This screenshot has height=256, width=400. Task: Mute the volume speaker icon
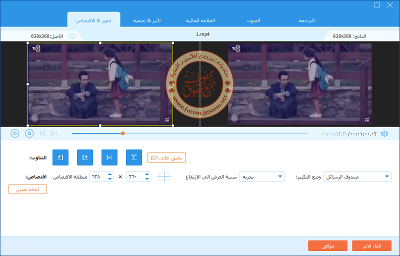(x=384, y=133)
